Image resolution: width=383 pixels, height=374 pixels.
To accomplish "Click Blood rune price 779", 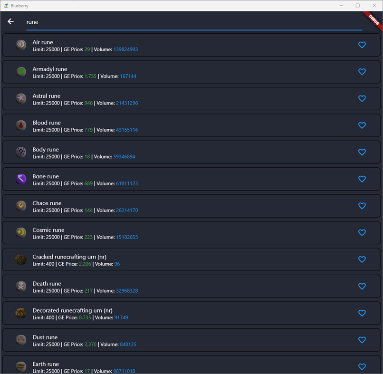I will pyautogui.click(x=89, y=130).
